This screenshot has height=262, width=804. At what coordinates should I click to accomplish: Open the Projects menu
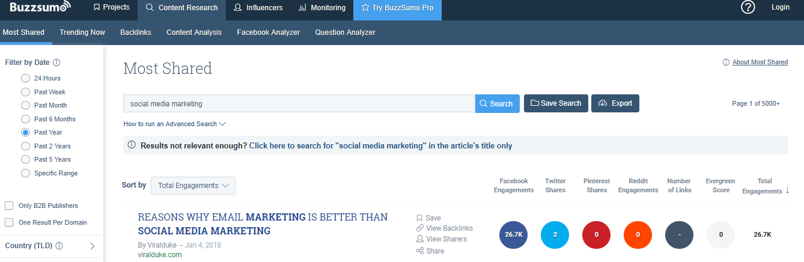click(112, 7)
